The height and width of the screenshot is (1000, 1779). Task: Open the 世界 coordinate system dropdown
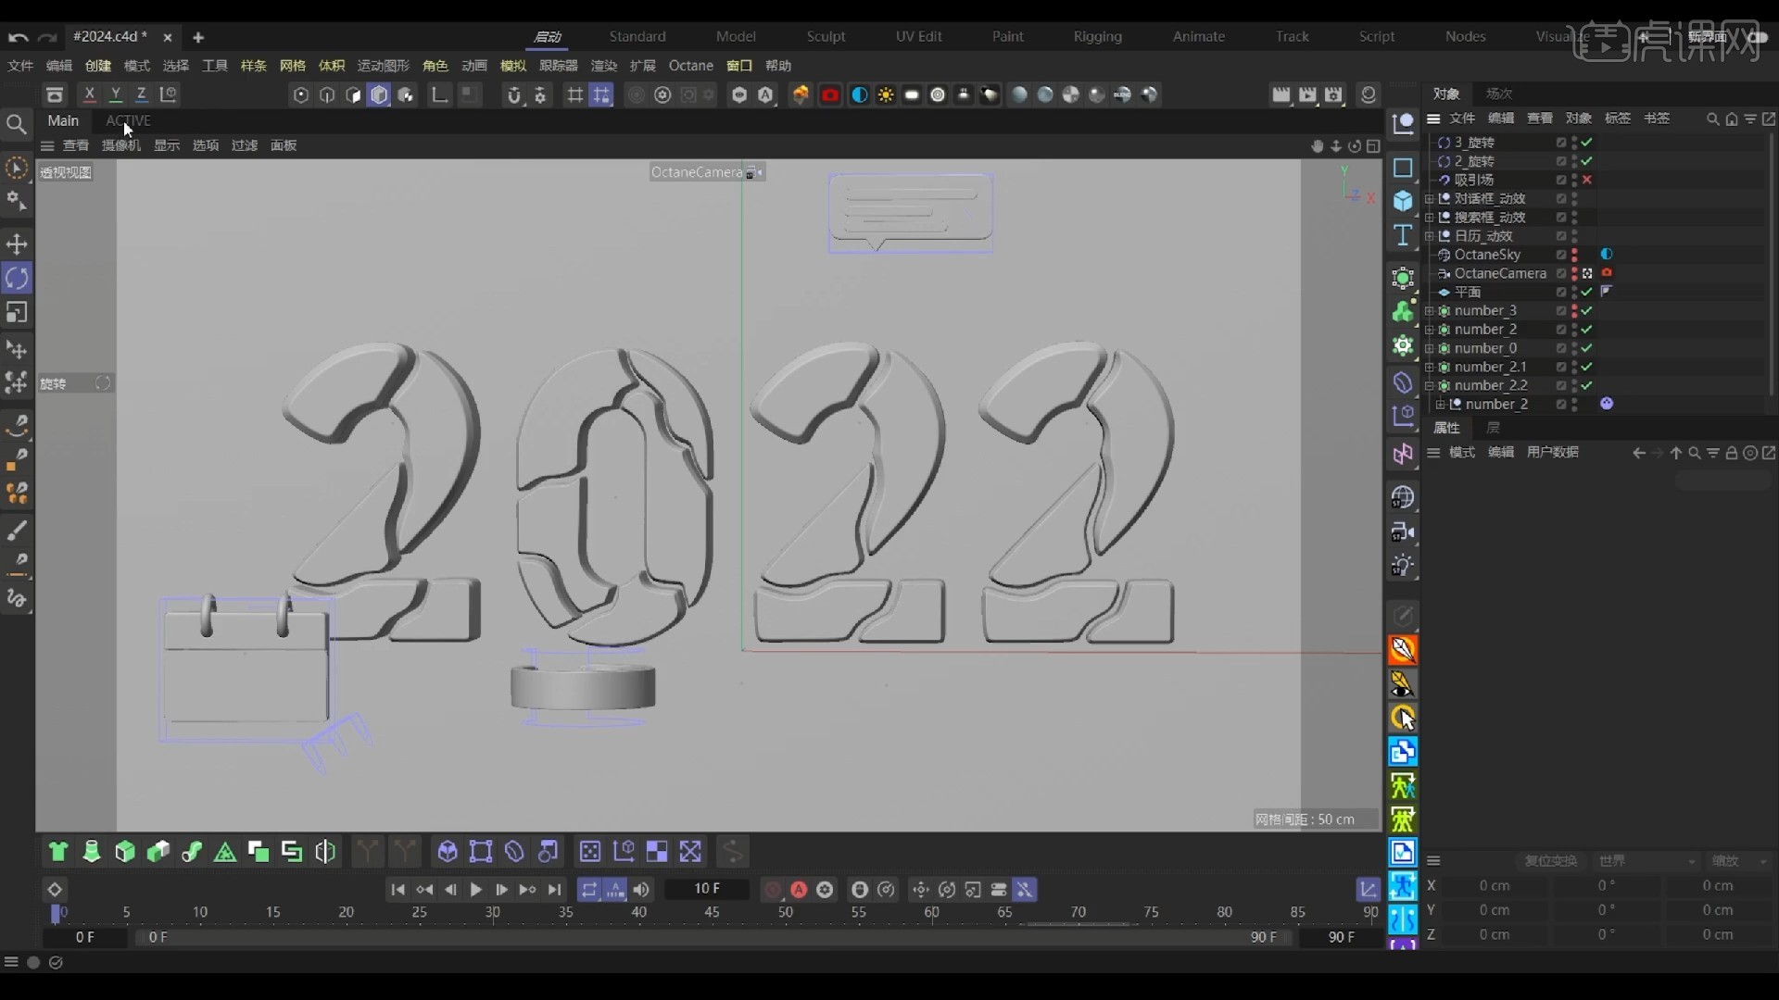1647,861
